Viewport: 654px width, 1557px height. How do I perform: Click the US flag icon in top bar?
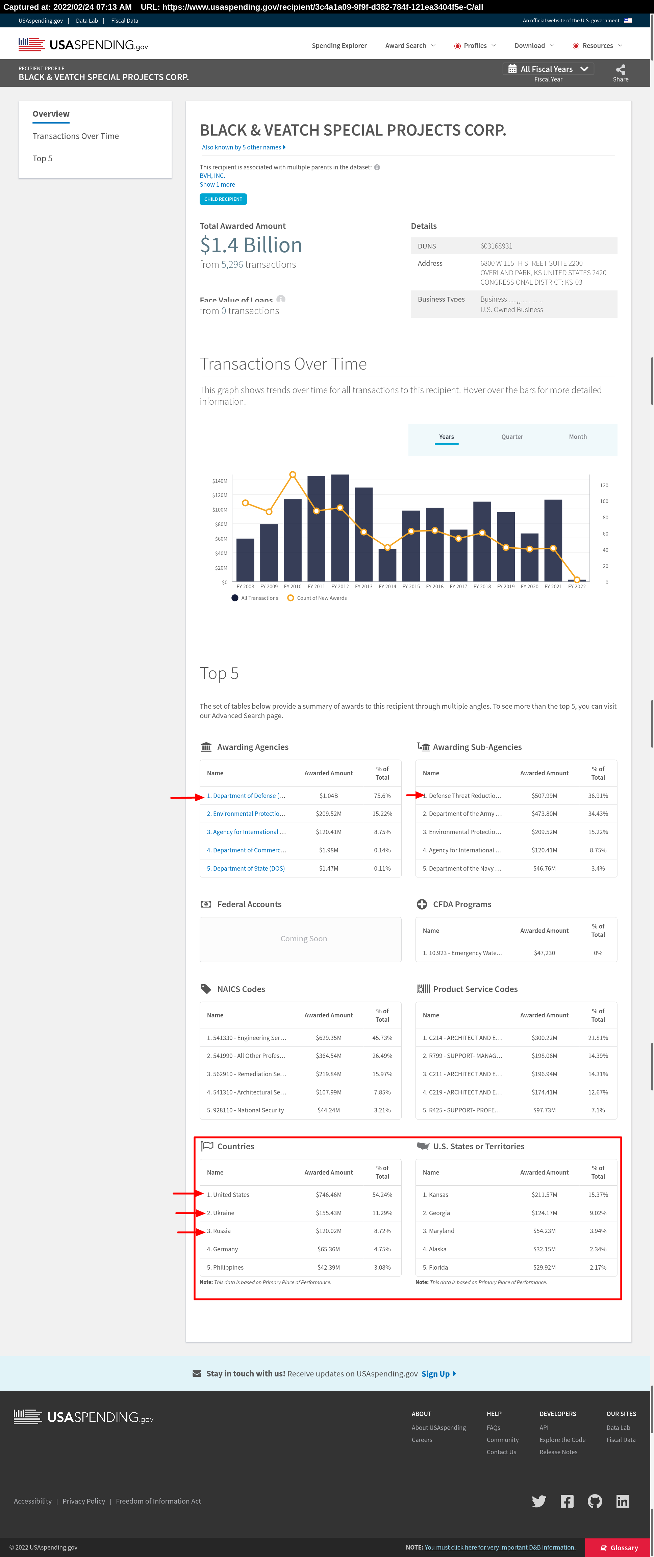[x=628, y=21]
